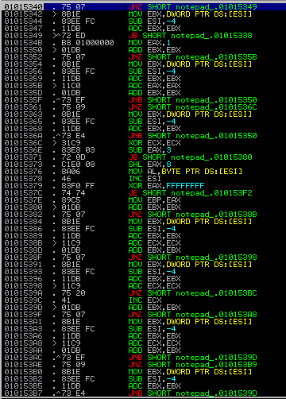Select JNZ SHORT notepad_.01015398 instruction

[192, 257]
